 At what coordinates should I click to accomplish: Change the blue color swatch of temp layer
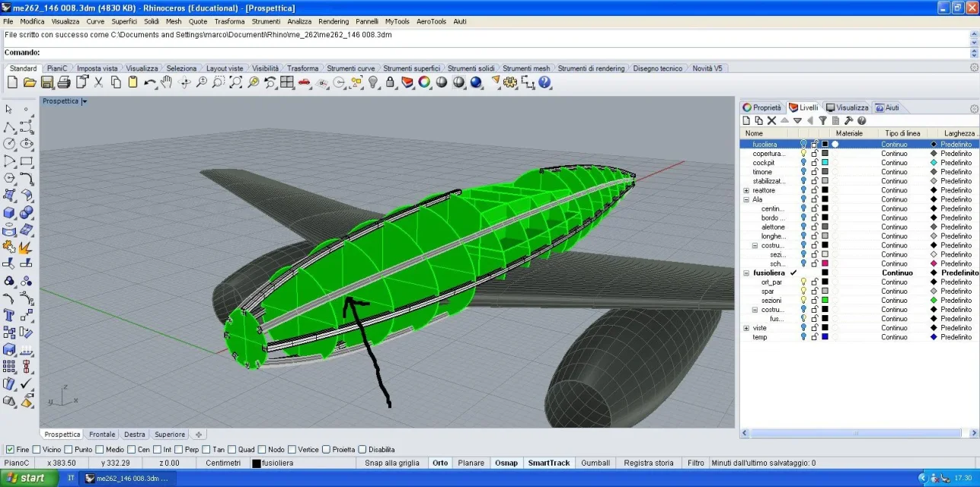point(825,337)
